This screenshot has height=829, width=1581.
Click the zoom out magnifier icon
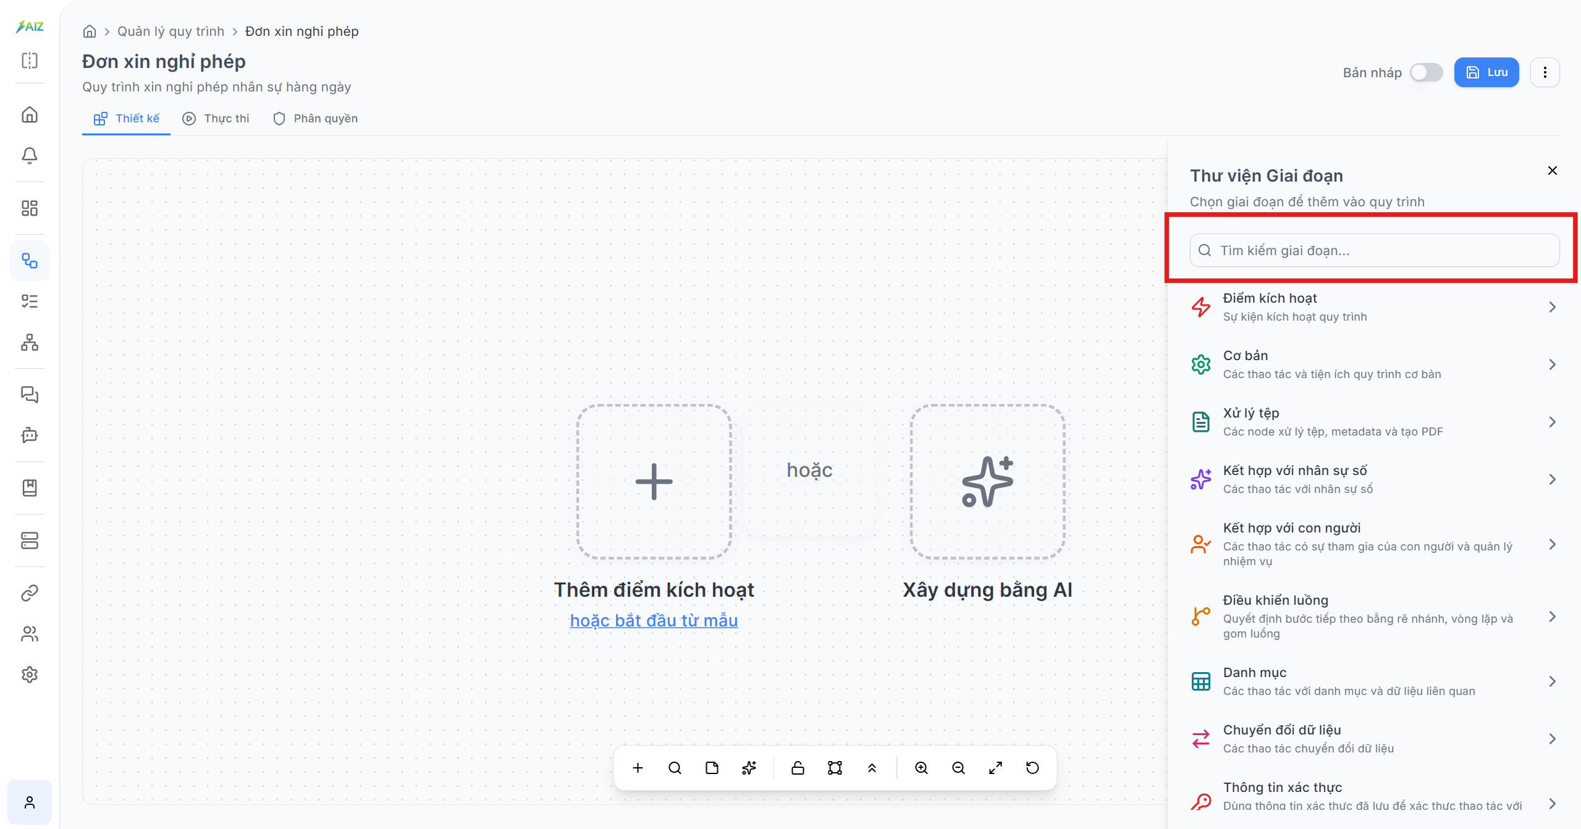pyautogui.click(x=958, y=768)
